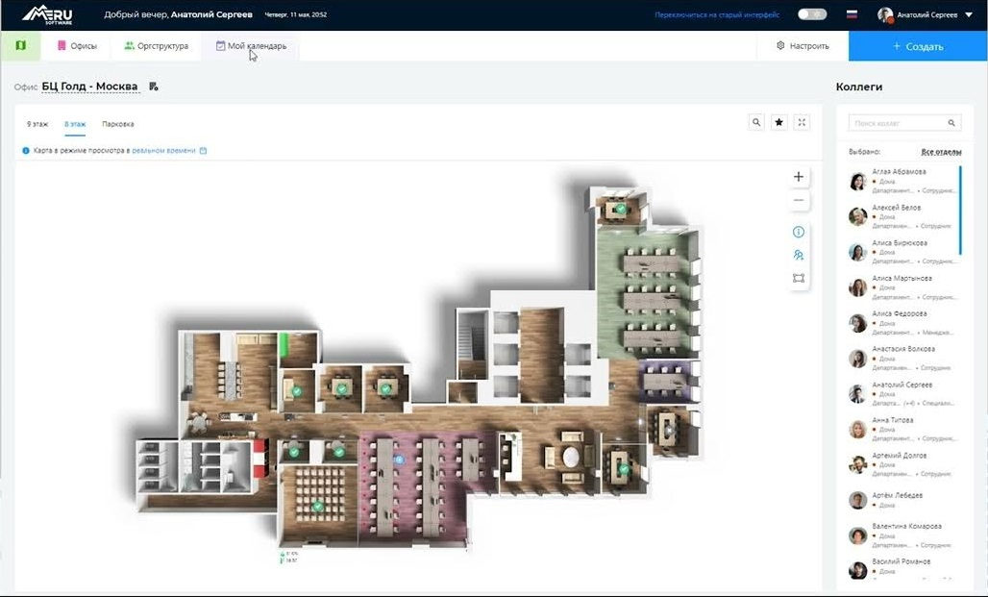988x597 pixels.
Task: Open the БЦ Голд - Москва office selector
Action: pos(90,87)
